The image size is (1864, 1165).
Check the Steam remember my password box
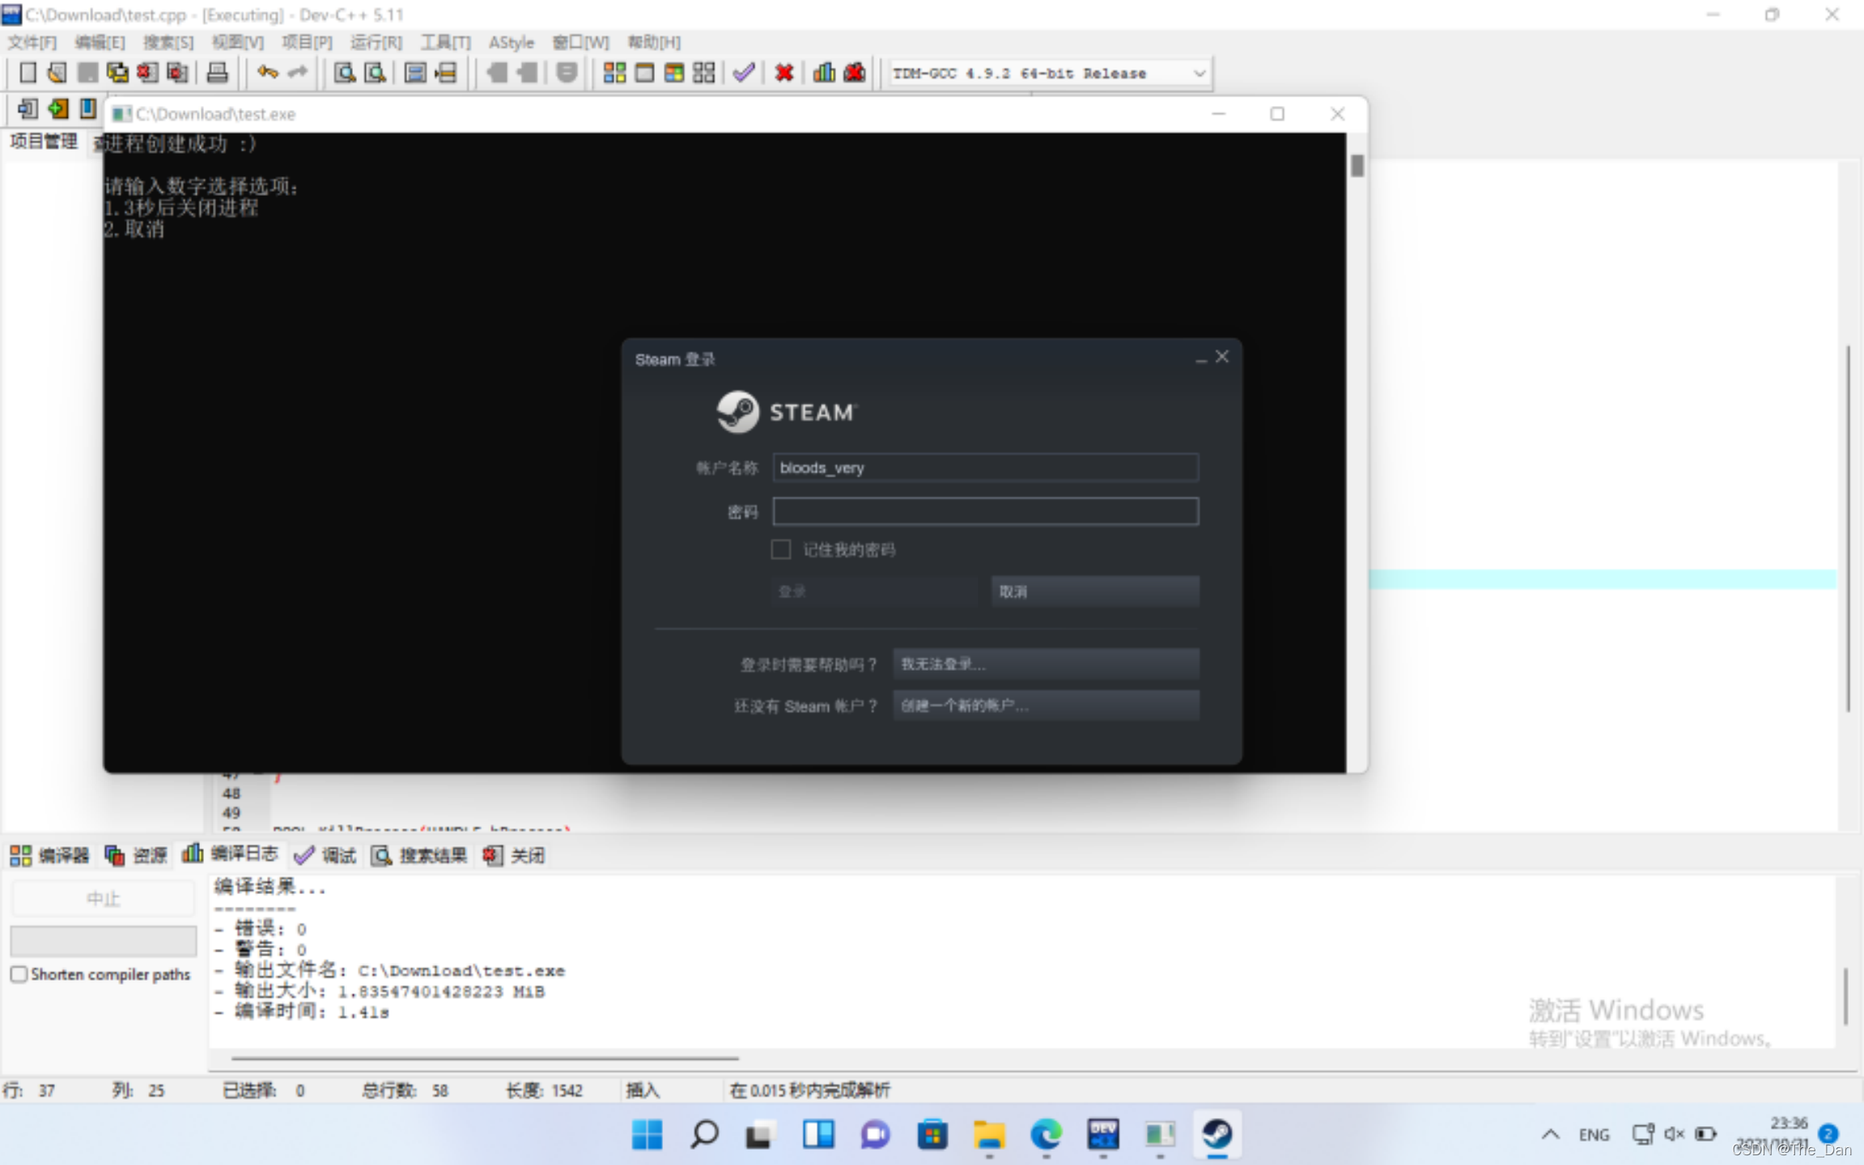(781, 549)
